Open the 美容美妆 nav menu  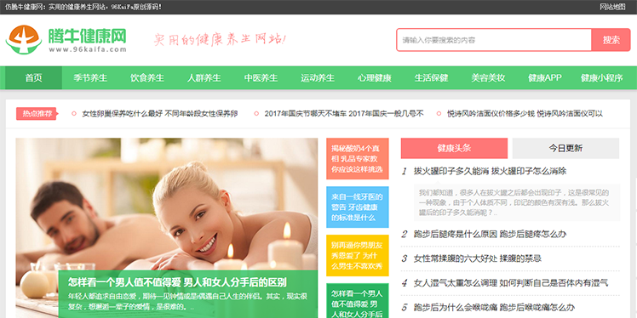point(488,78)
